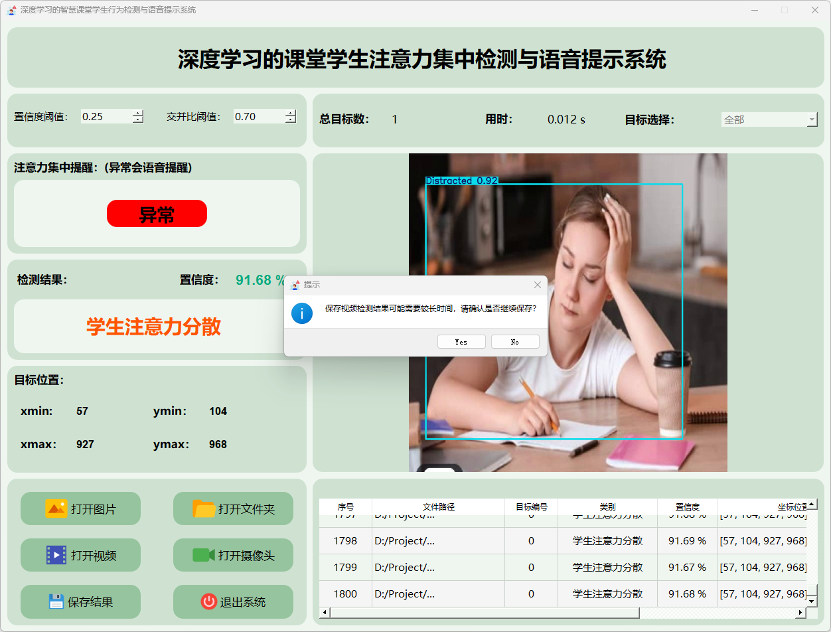Click the 类别 column header
Image resolution: width=831 pixels, height=632 pixels.
[x=607, y=507]
